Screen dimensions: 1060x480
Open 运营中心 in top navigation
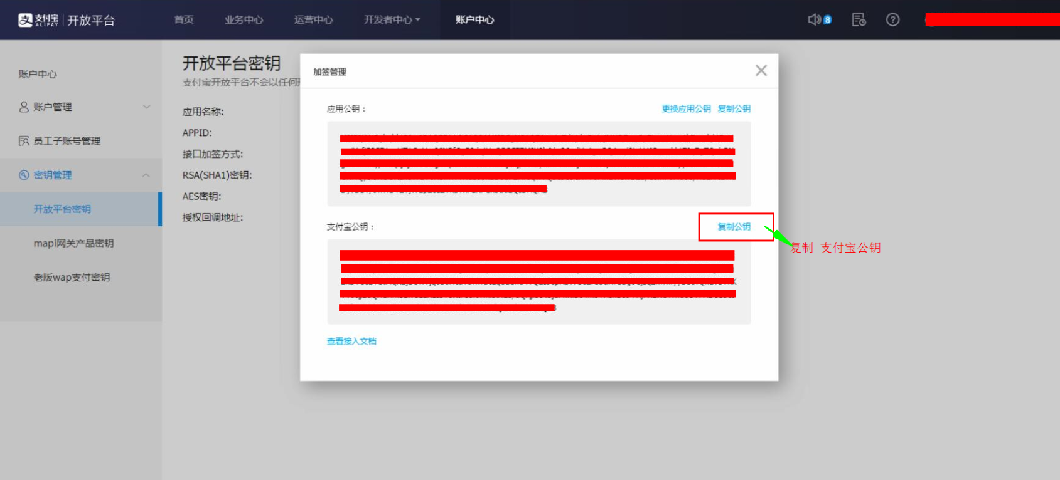click(314, 20)
